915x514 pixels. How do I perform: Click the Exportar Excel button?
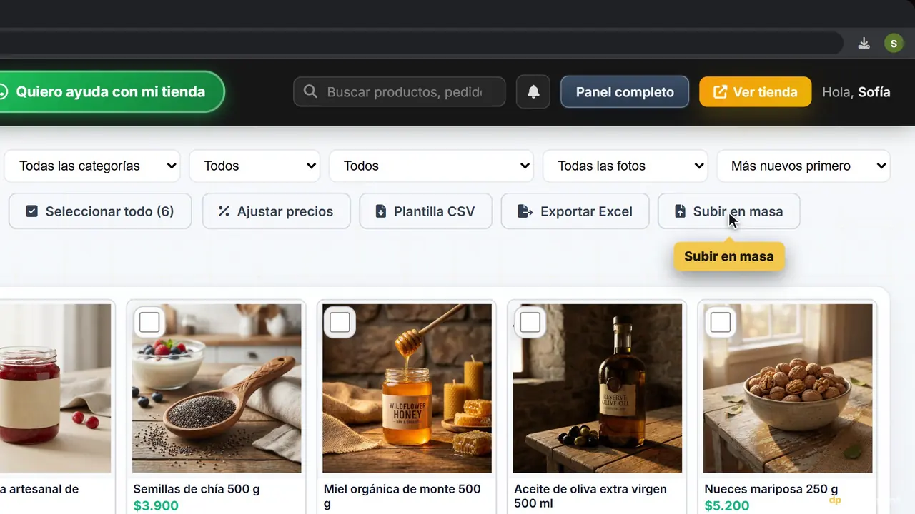(575, 211)
